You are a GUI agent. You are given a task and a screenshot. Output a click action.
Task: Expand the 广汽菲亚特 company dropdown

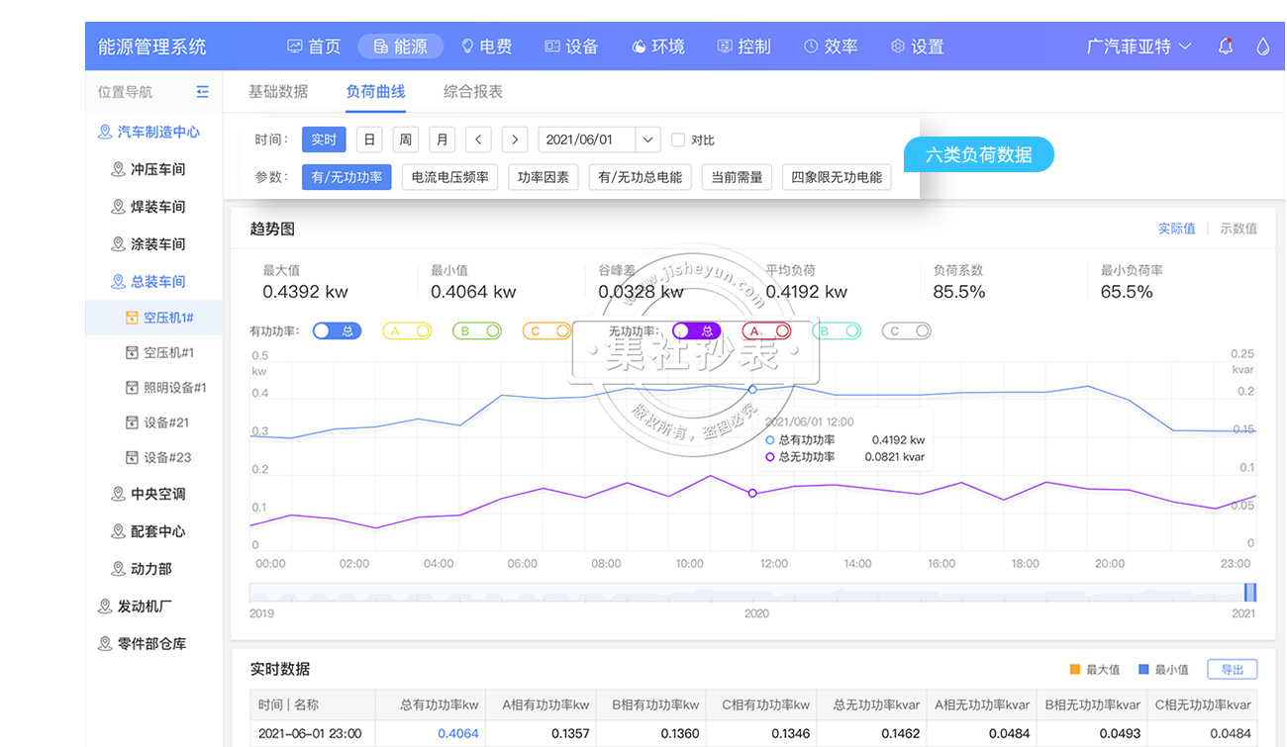[1138, 47]
